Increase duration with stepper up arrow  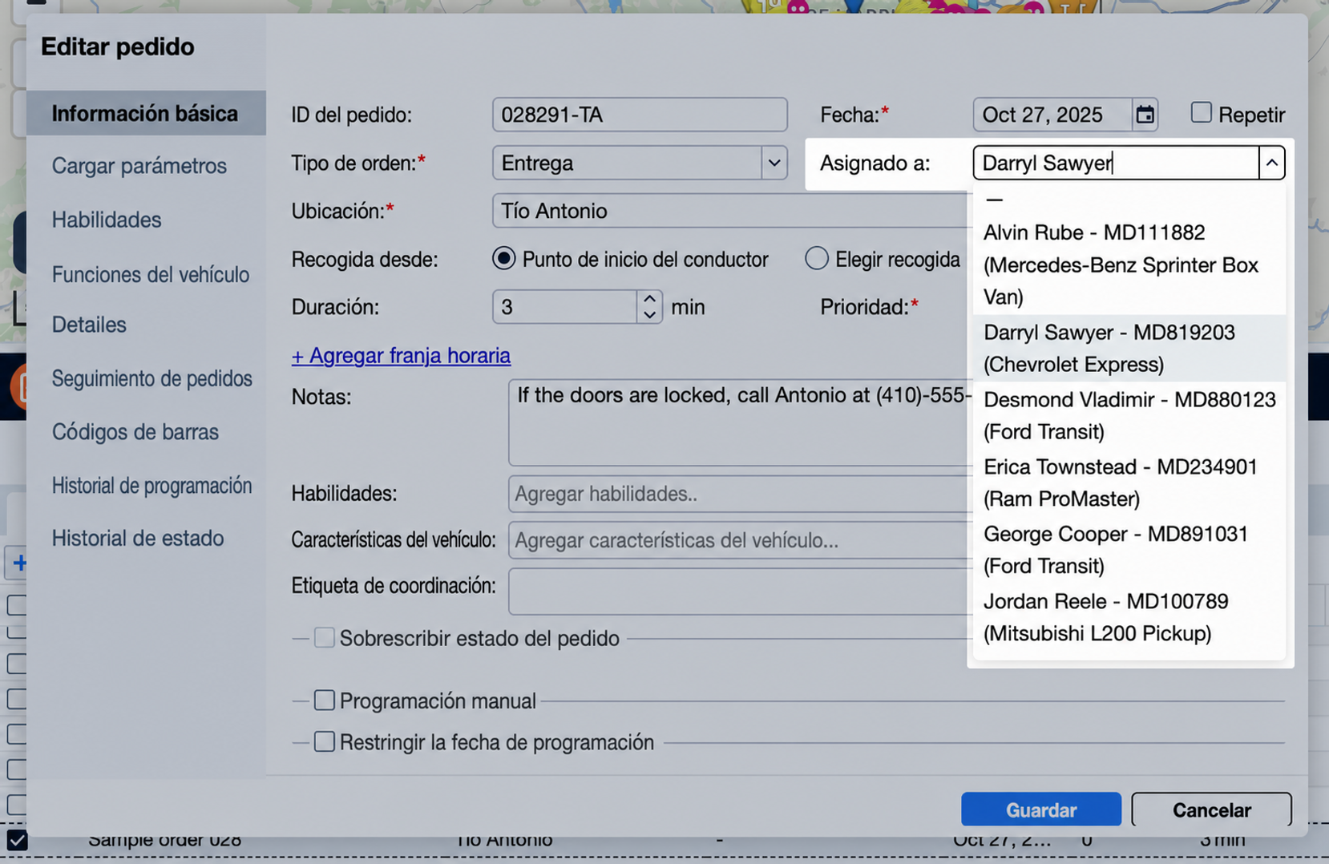(649, 299)
